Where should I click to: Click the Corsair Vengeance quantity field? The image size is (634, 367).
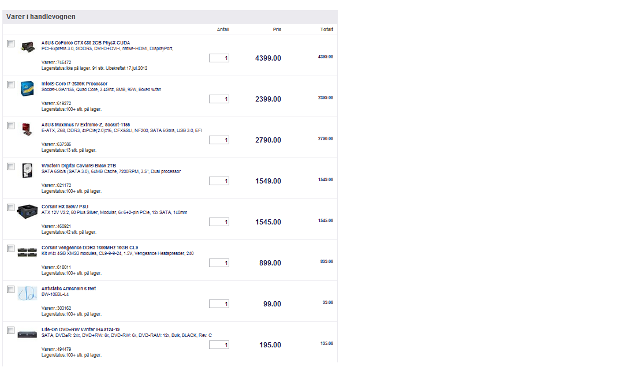[x=219, y=263]
